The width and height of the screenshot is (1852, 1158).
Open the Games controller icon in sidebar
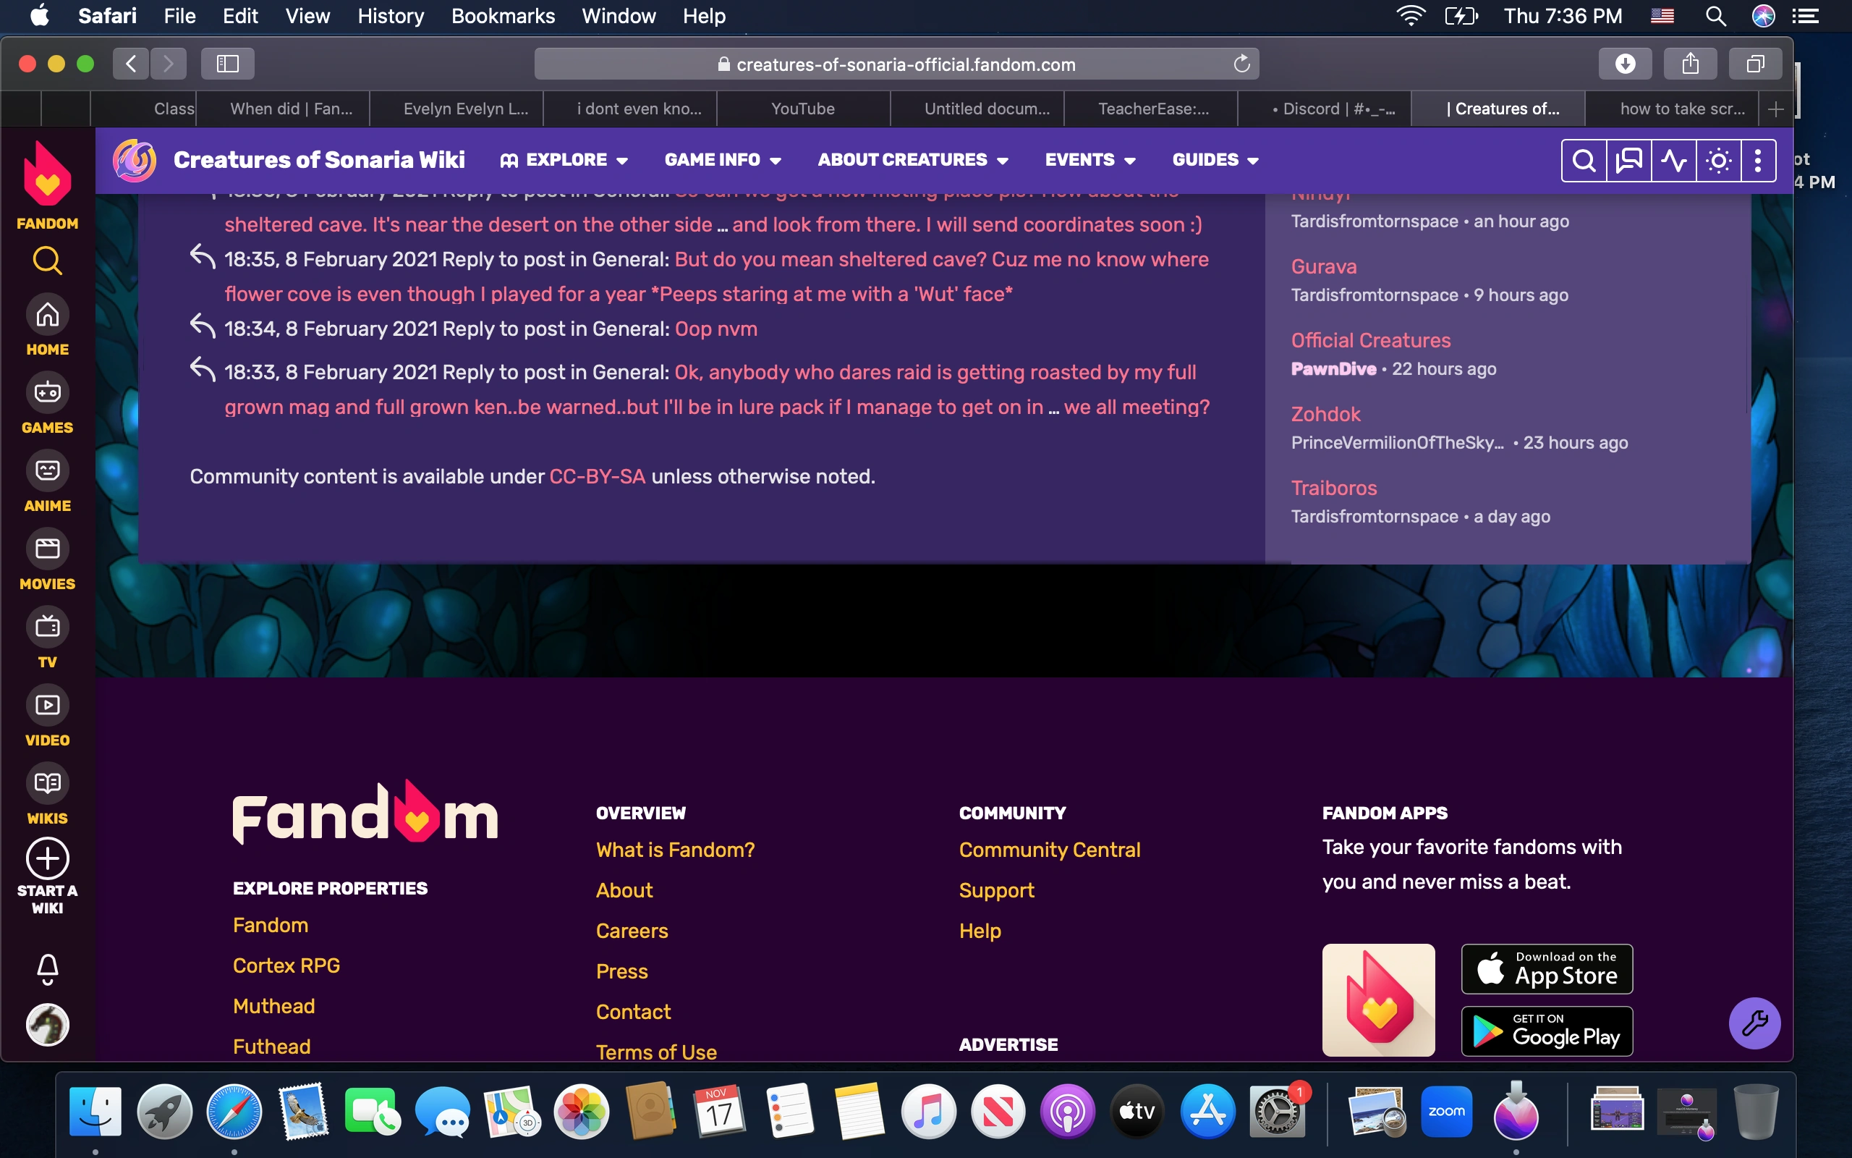click(48, 393)
